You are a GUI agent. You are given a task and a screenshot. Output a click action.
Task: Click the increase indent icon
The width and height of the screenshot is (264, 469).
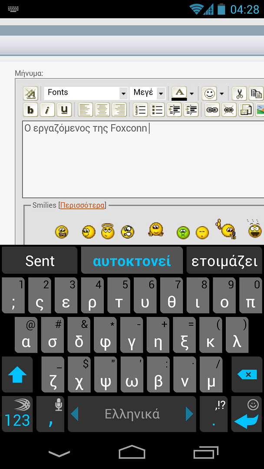191,110
